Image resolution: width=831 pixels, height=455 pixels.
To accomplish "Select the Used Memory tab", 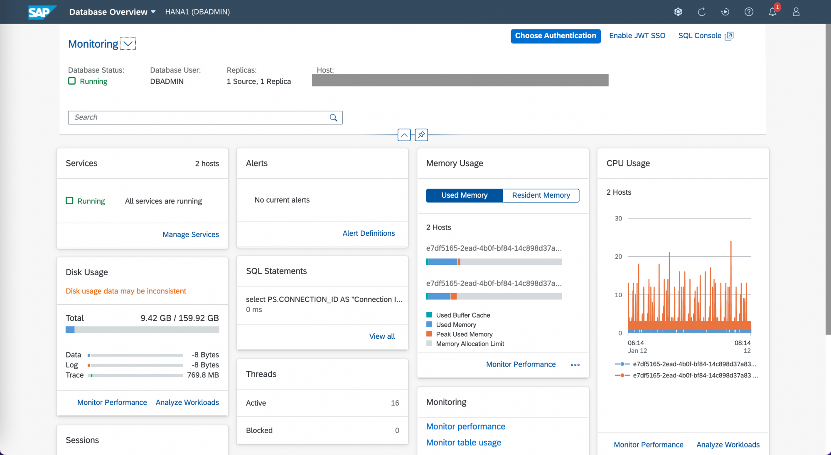I will pos(465,195).
